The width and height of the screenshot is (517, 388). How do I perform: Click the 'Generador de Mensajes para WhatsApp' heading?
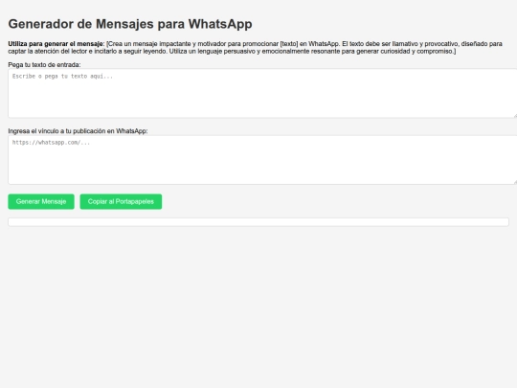click(x=130, y=24)
